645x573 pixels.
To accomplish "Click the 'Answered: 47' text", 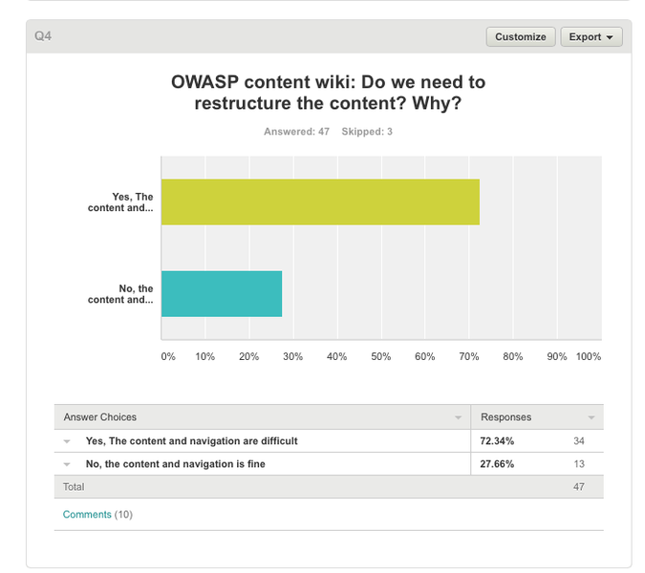I will pos(296,132).
